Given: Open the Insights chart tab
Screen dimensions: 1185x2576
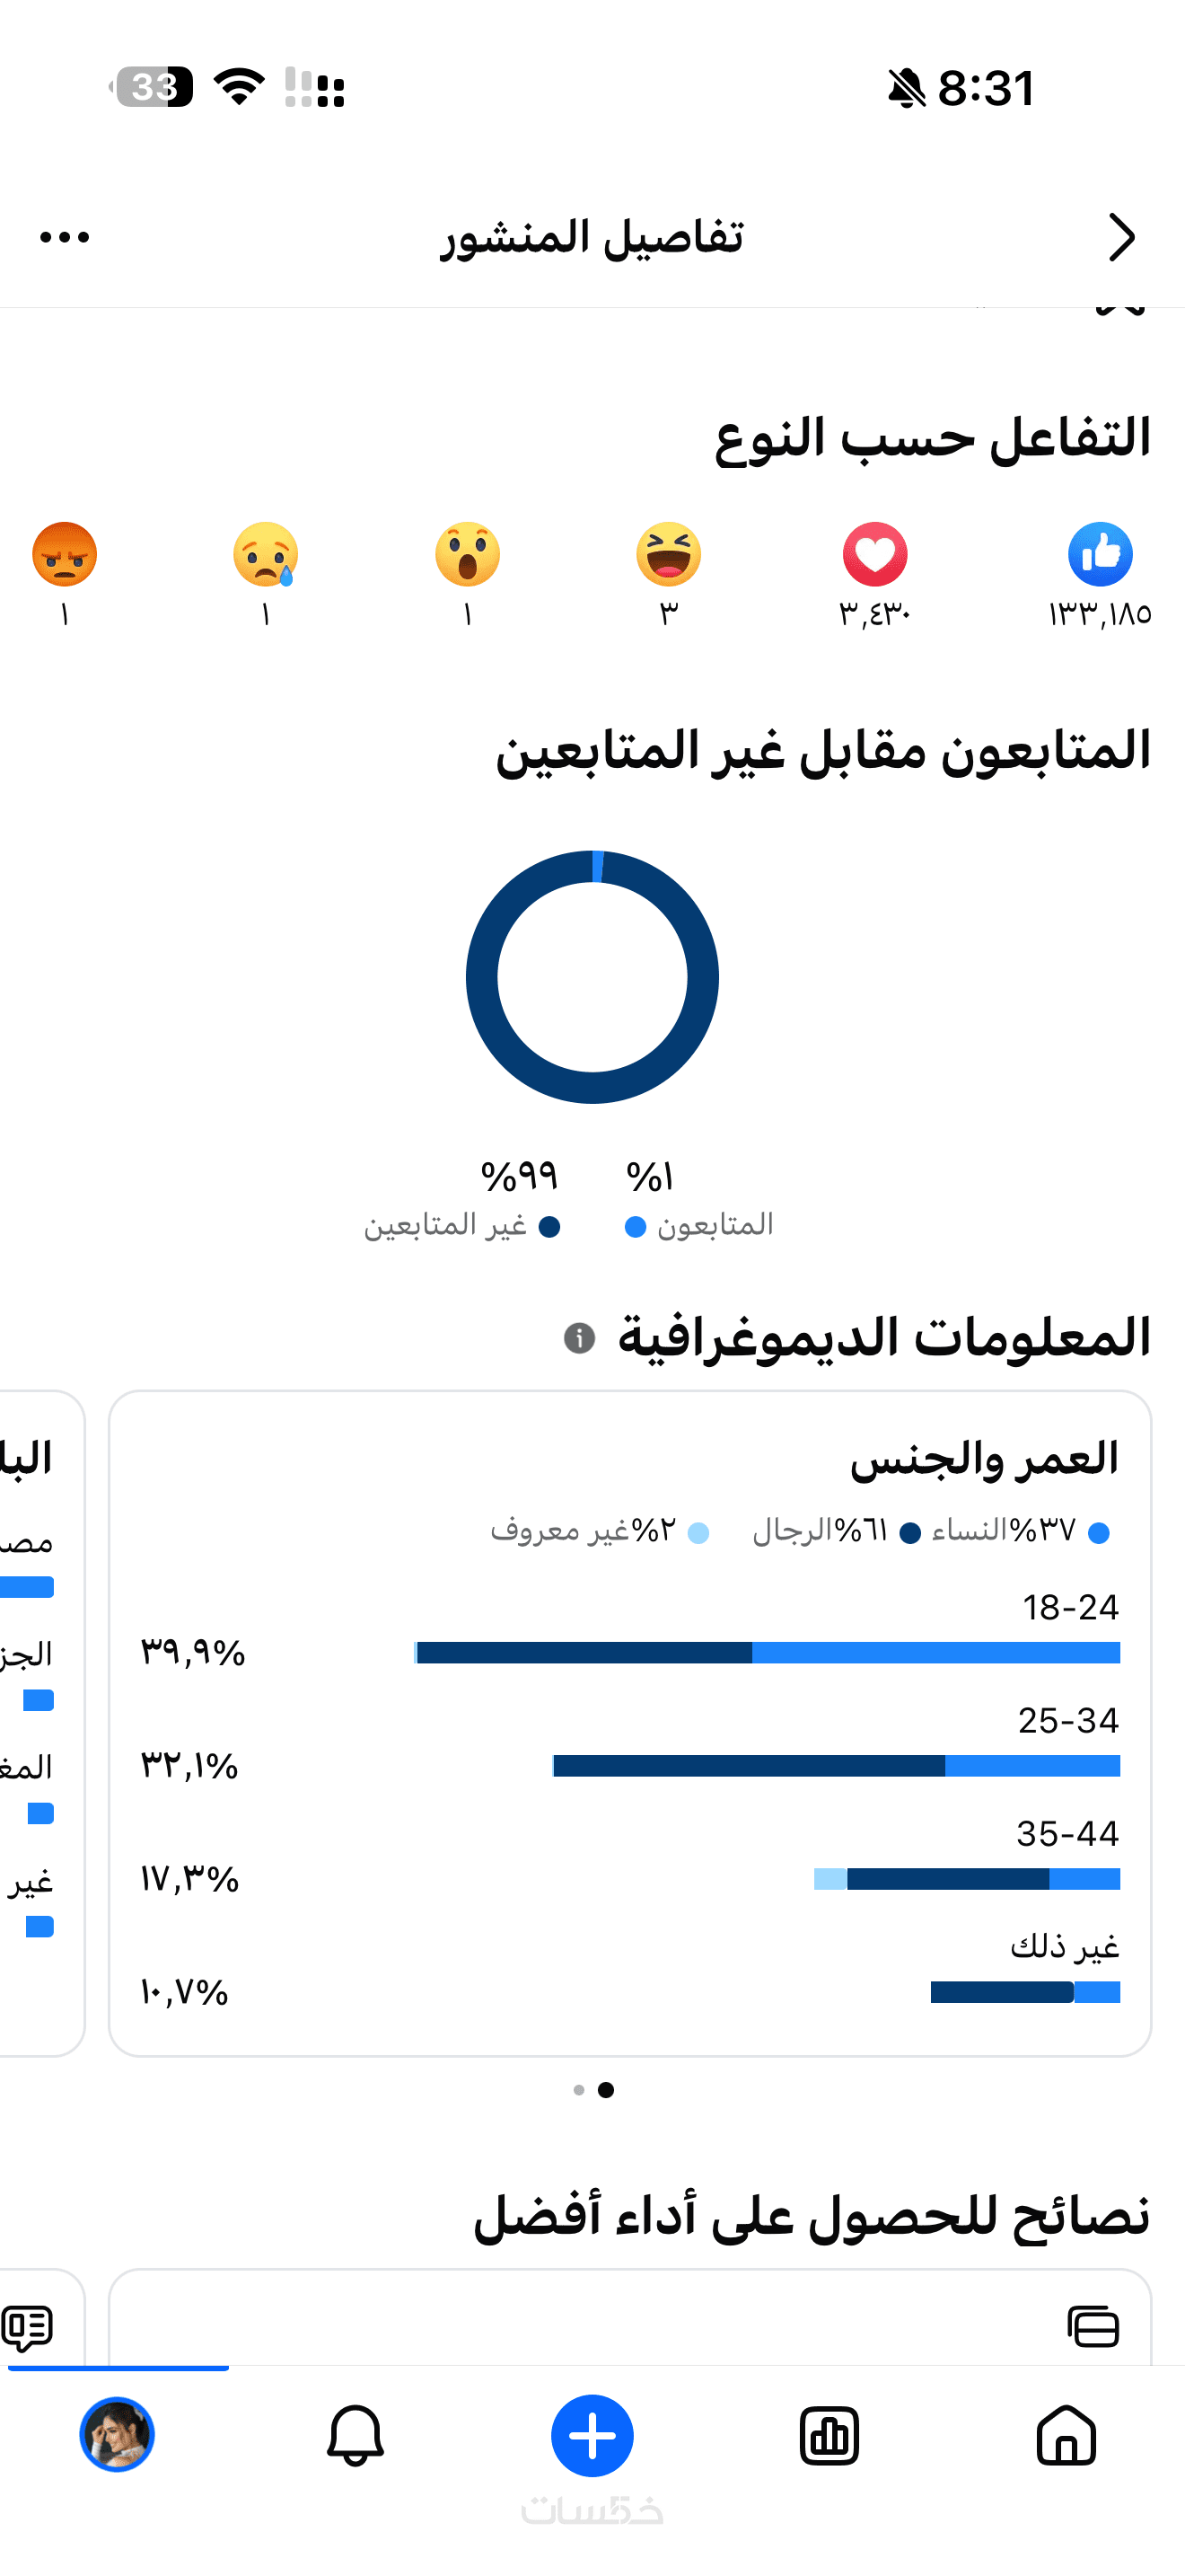Looking at the screenshot, I should pyautogui.click(x=829, y=2436).
